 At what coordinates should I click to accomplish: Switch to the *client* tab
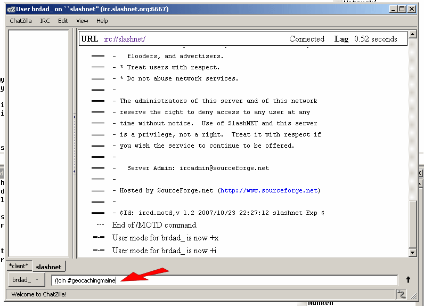19,266
